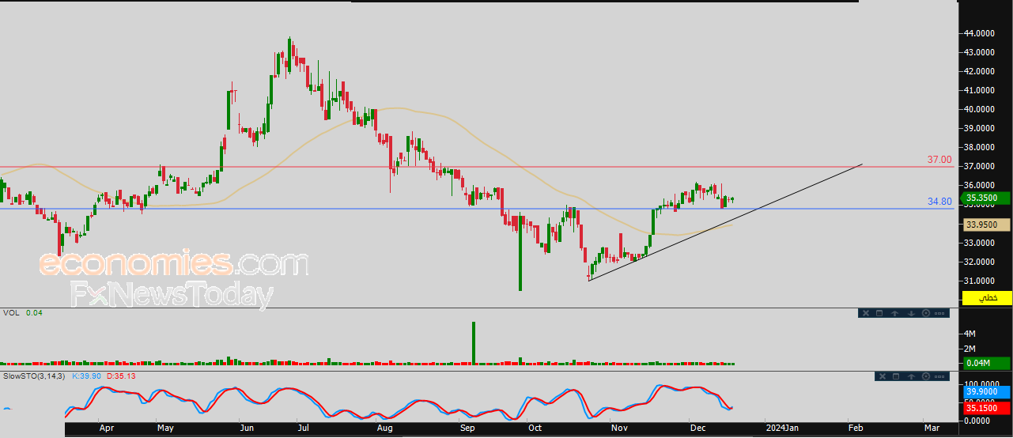Click the Sep label on time axis
Screen dimensions: 1013x438
coord(468,428)
